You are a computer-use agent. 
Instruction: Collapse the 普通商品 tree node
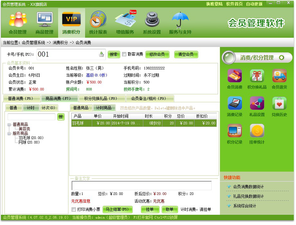tap(9, 124)
